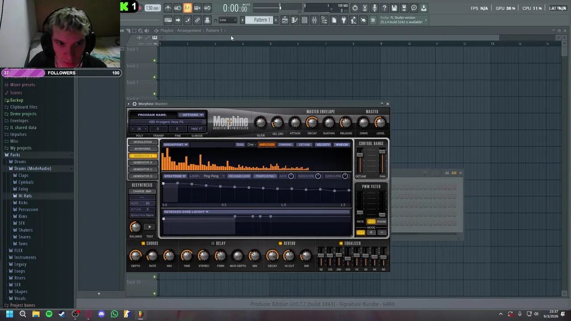Open the mixer from the toolbar
This screenshot has width=571, height=321.
tap(314, 20)
